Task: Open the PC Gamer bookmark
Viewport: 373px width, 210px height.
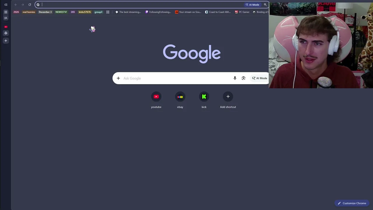Action: [x=242, y=12]
